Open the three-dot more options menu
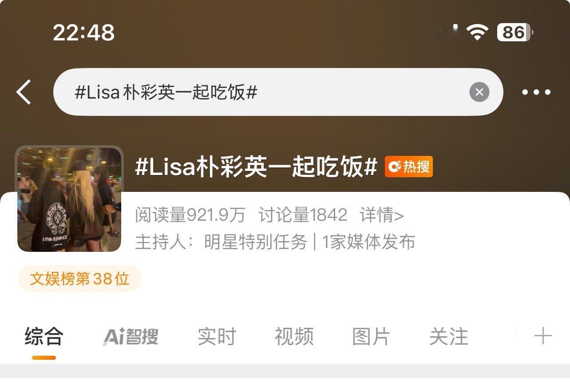 [536, 92]
